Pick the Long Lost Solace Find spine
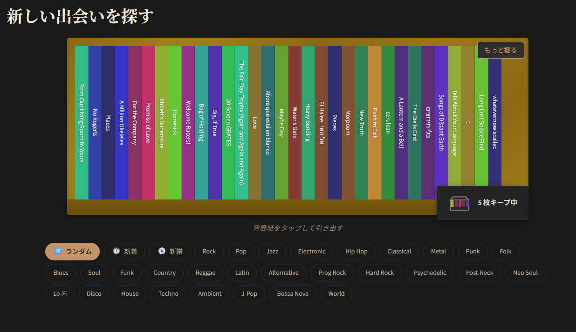The height and width of the screenshot is (332, 576). point(481,123)
